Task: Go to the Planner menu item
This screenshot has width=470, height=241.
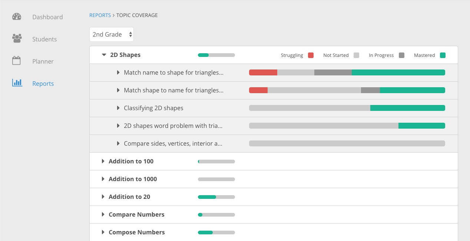Action: pos(43,61)
